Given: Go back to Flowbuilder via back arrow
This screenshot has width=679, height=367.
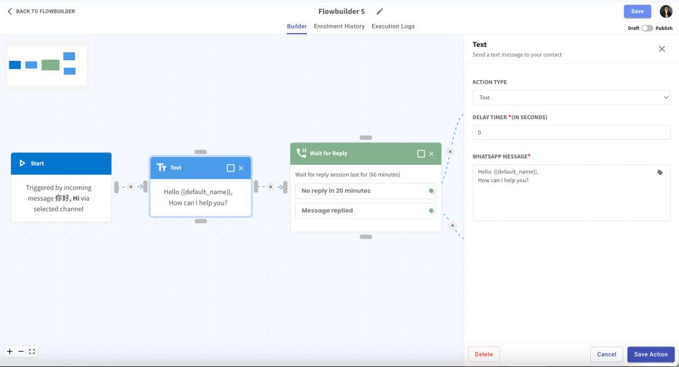Looking at the screenshot, I should click(x=9, y=11).
